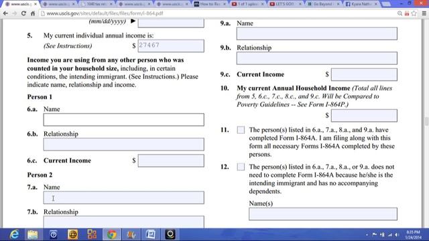Click the taskbar clock showing 8:35 PM
Screen dimensions: 429x241
pyautogui.click(x=414, y=235)
